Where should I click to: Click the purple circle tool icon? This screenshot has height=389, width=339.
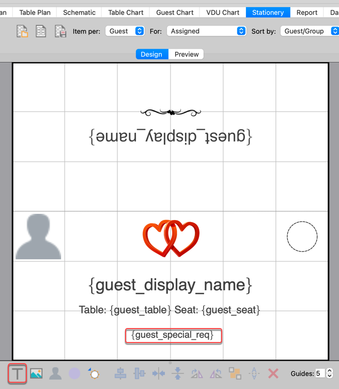pyautogui.click(x=74, y=374)
